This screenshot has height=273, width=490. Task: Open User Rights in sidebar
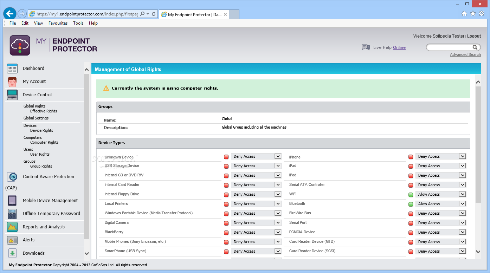40,154
